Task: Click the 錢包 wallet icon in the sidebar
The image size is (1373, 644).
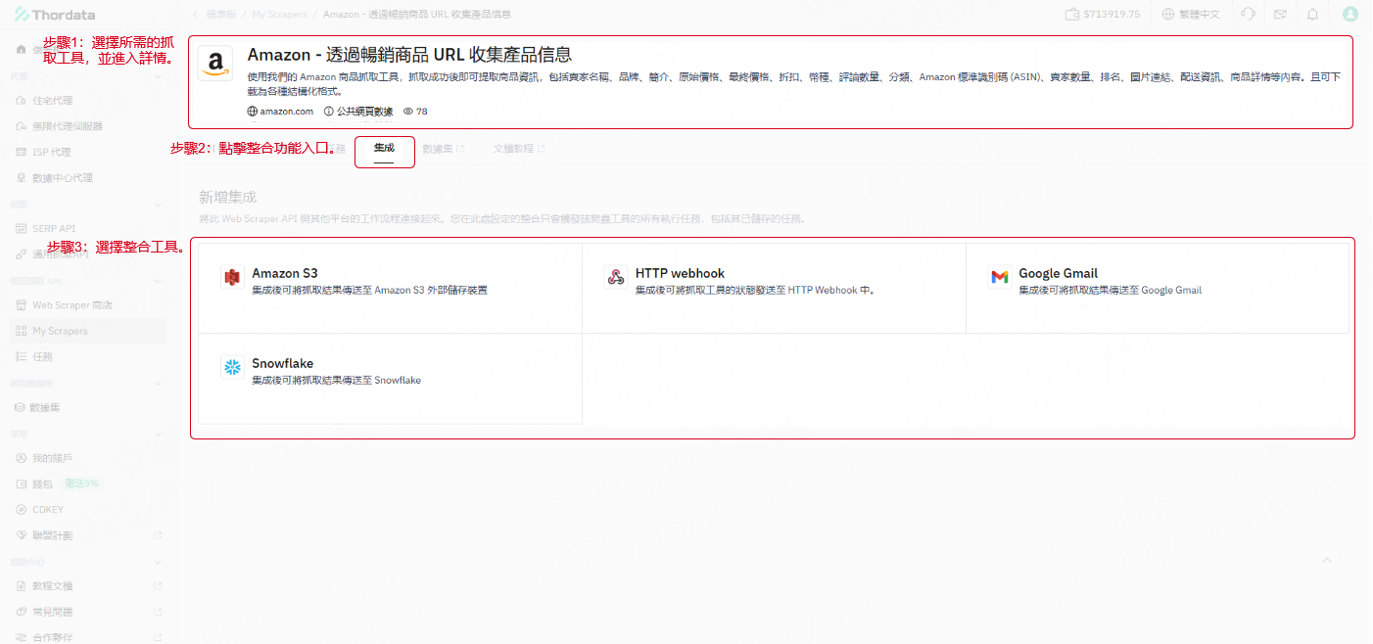Action: coord(22,483)
